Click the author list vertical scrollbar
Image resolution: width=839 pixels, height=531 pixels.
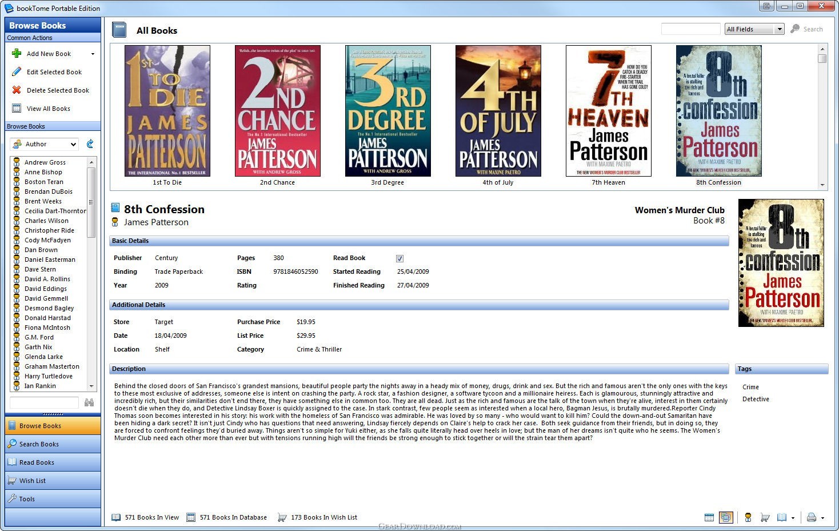(x=91, y=274)
